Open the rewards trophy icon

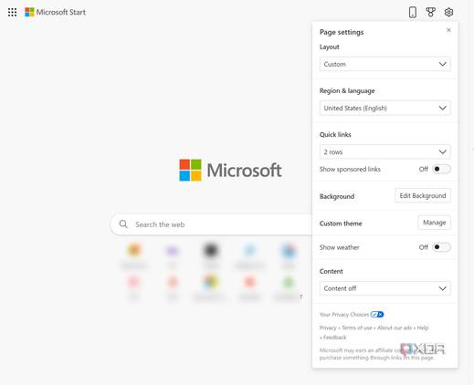(430, 12)
